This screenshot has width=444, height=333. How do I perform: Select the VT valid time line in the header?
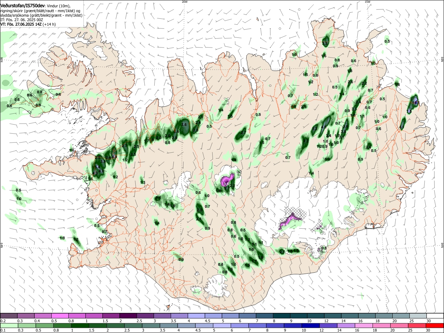pyautogui.click(x=28, y=24)
